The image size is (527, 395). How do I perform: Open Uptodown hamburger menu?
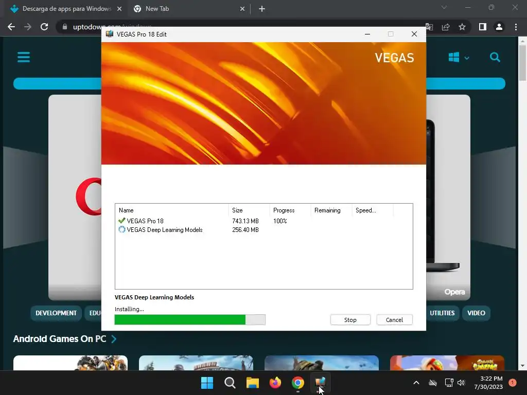pyautogui.click(x=24, y=57)
